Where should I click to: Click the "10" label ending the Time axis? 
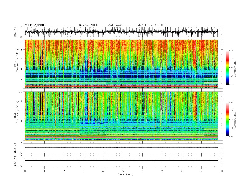[x=221, y=171]
